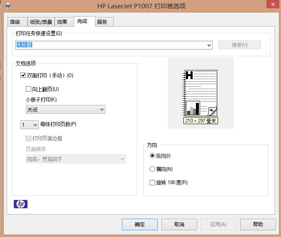
Task: Click the page preview thumbnail
Action: pyautogui.click(x=201, y=93)
